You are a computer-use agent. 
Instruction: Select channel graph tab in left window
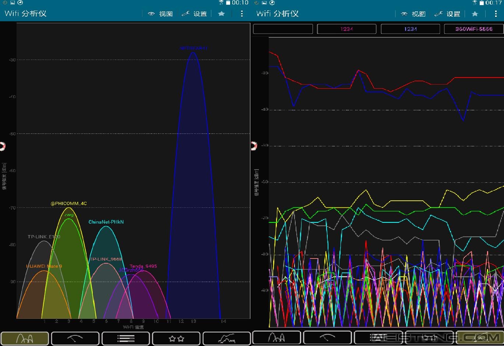(25, 338)
